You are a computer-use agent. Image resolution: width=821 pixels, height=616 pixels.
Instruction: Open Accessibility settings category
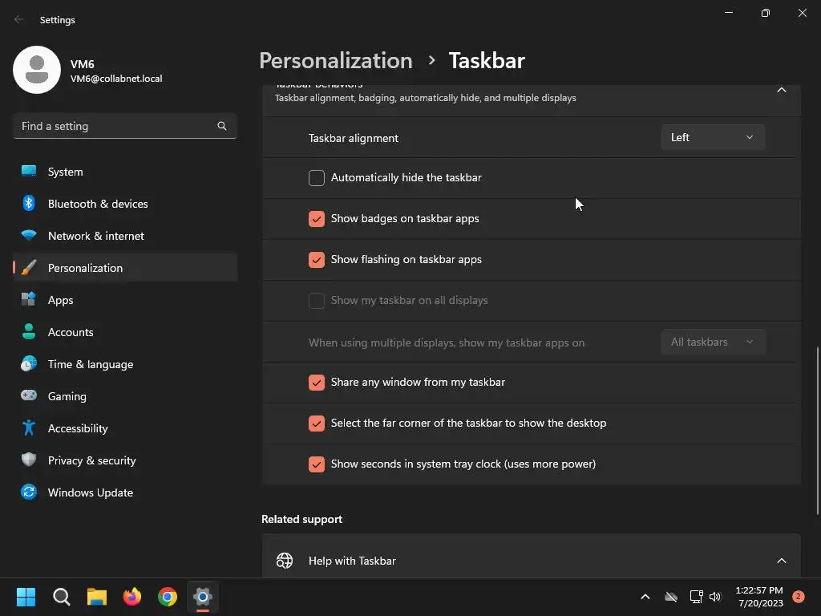click(124, 428)
